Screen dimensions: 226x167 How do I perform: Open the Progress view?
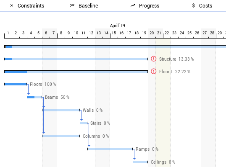point(145,6)
